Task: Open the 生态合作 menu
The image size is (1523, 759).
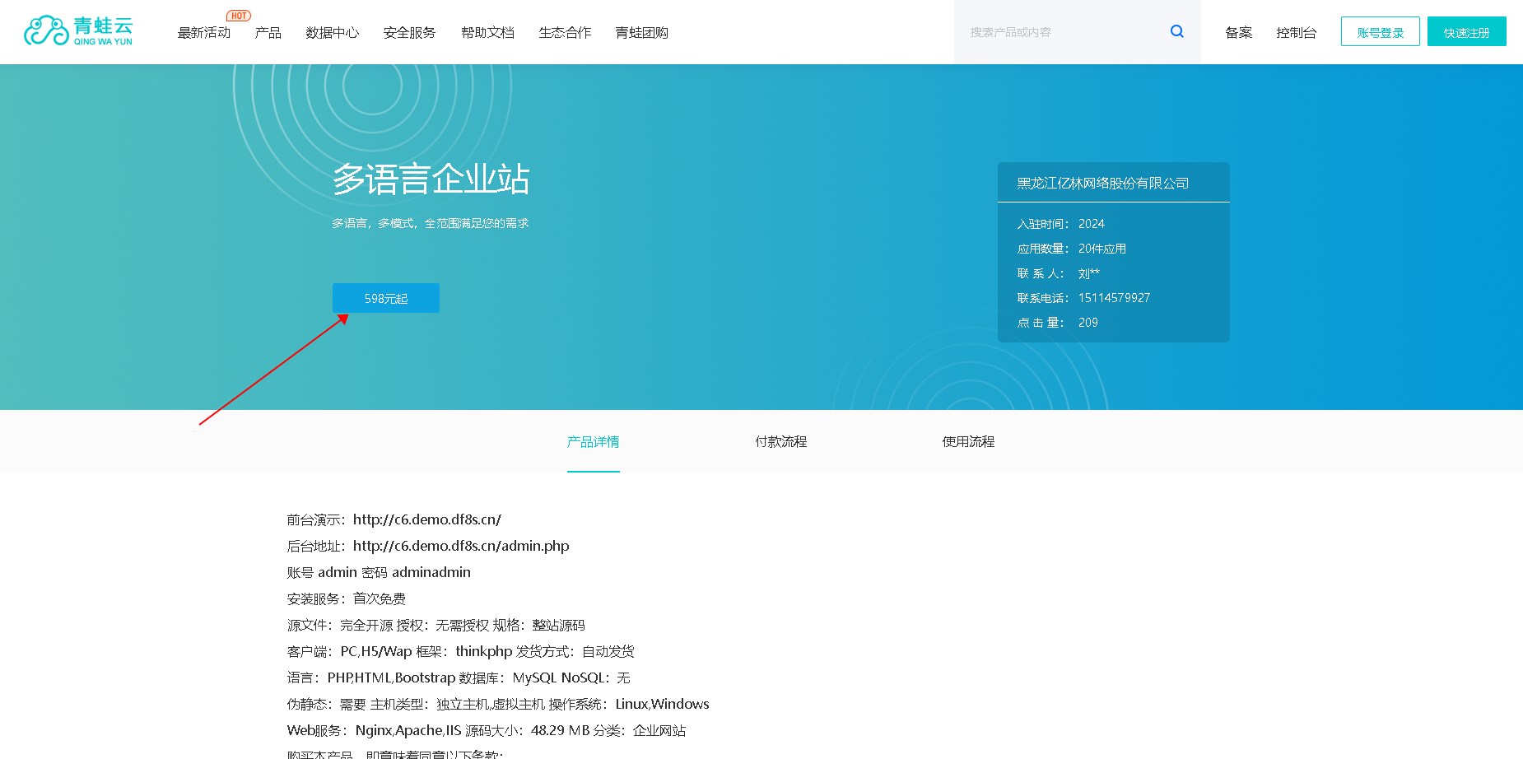Action: tap(565, 33)
